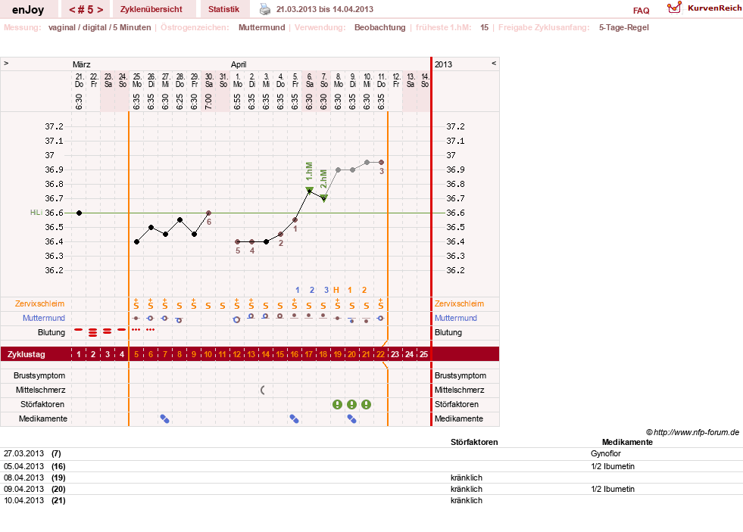The height and width of the screenshot is (532, 743).
Task: Click the enJoy username tab
Action: [x=28, y=9]
